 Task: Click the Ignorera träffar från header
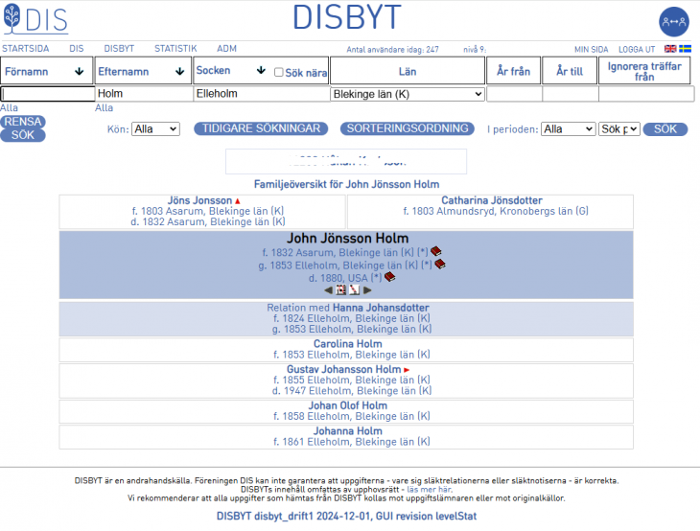644,71
